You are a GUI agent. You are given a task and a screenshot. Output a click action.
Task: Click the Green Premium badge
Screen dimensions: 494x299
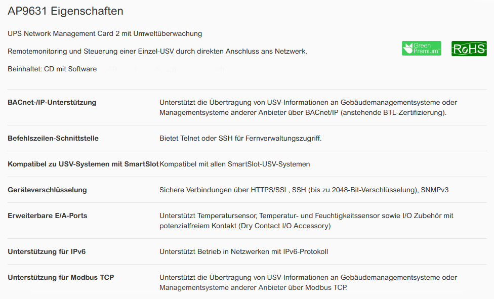[x=421, y=49]
